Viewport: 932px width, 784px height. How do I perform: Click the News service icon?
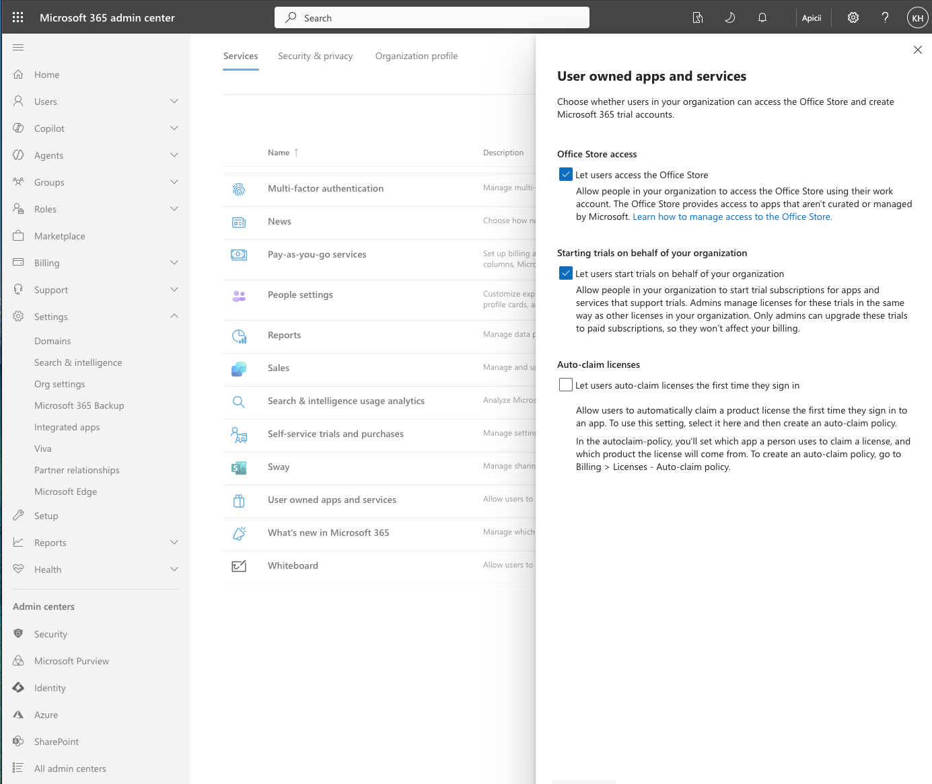pyautogui.click(x=239, y=223)
